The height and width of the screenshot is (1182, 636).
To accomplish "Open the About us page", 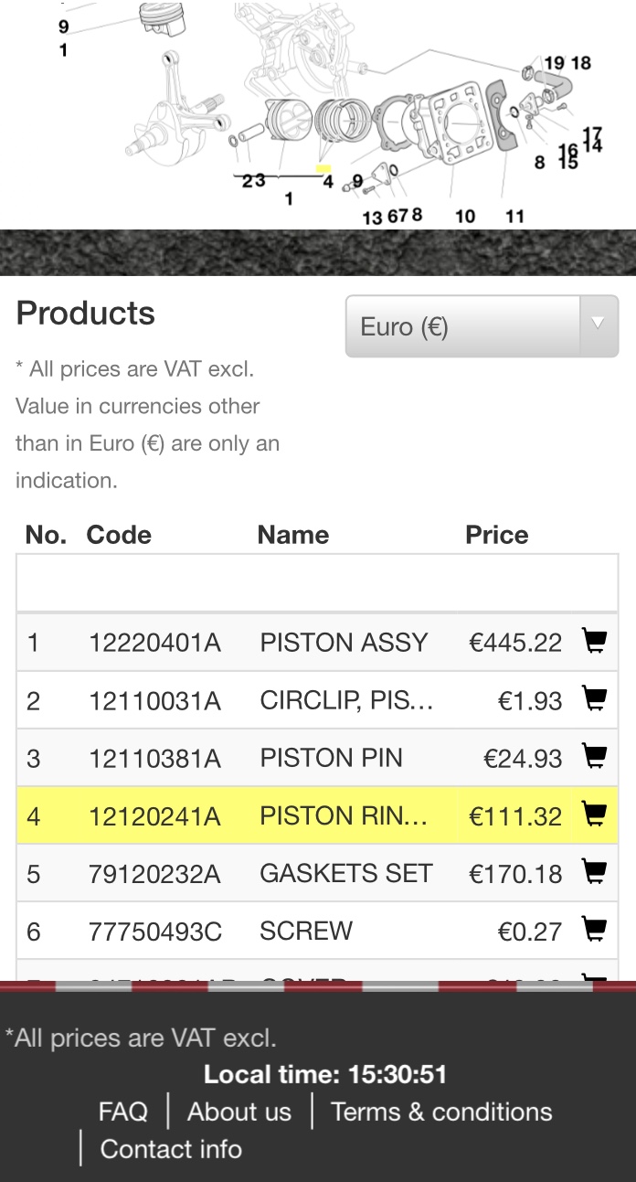I will [x=238, y=1112].
